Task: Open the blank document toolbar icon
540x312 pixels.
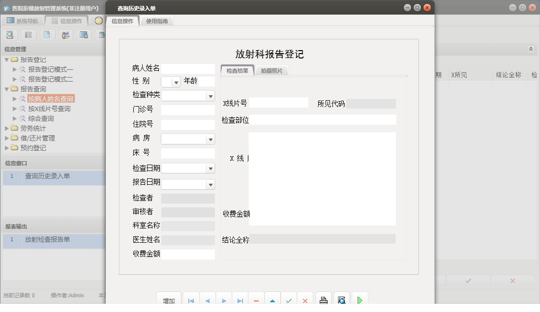Action: [x=47, y=34]
